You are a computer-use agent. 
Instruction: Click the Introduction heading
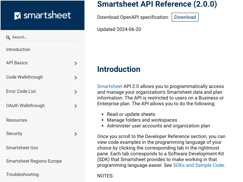(119, 69)
